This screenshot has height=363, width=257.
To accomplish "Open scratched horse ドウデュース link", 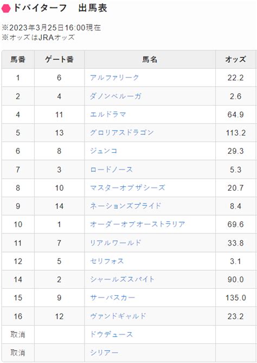I will pos(111,334).
